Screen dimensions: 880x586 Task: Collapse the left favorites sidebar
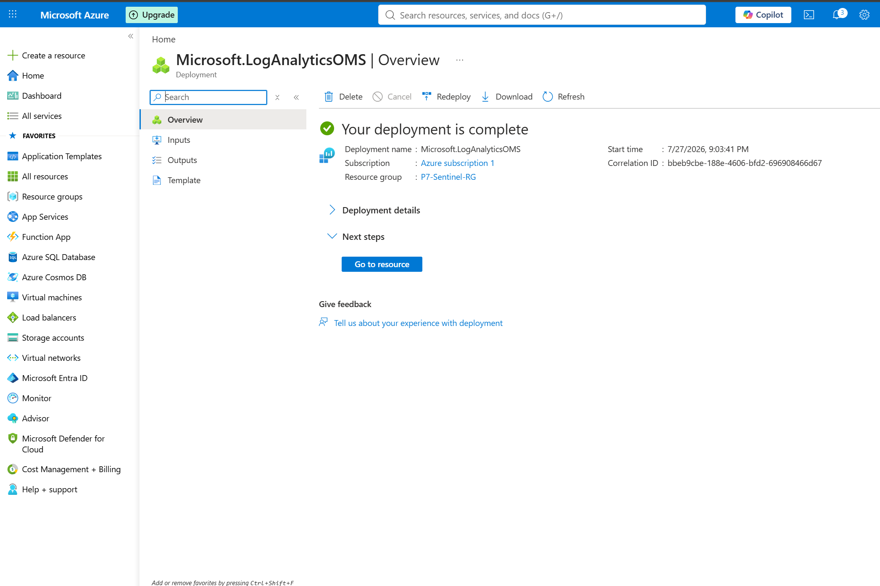point(131,36)
